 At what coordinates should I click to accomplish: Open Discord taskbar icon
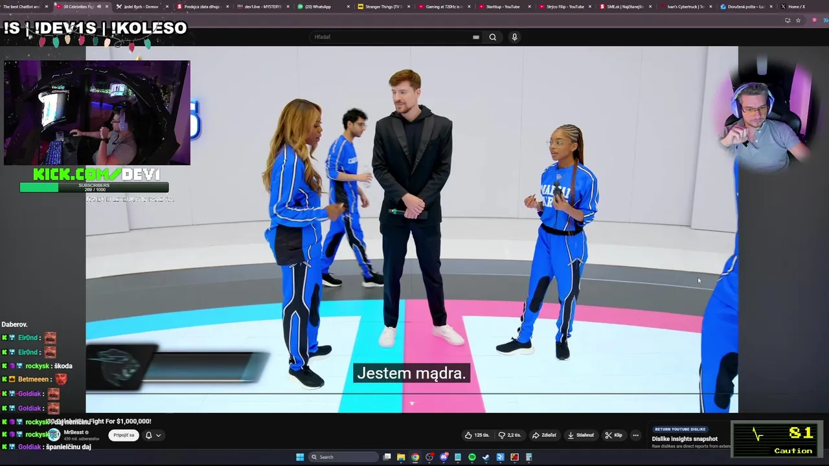coord(444,457)
